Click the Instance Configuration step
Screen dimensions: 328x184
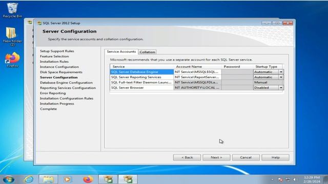click(59, 67)
